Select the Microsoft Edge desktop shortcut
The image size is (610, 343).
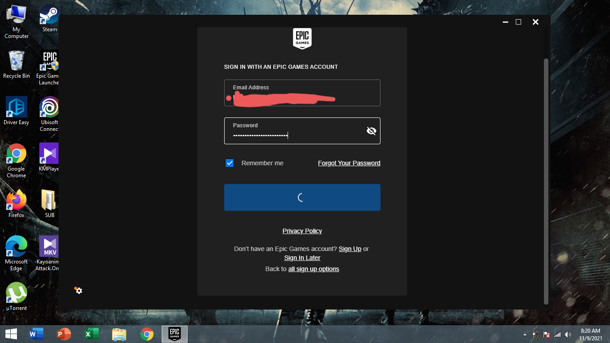(17, 254)
